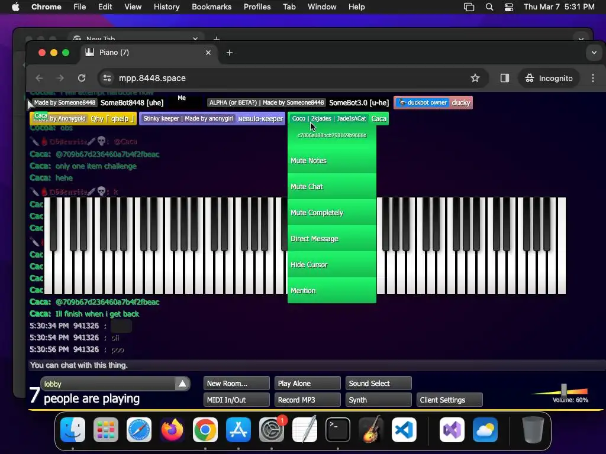Open purple Visual Studio dock icon
The image size is (606, 454).
coord(452,430)
